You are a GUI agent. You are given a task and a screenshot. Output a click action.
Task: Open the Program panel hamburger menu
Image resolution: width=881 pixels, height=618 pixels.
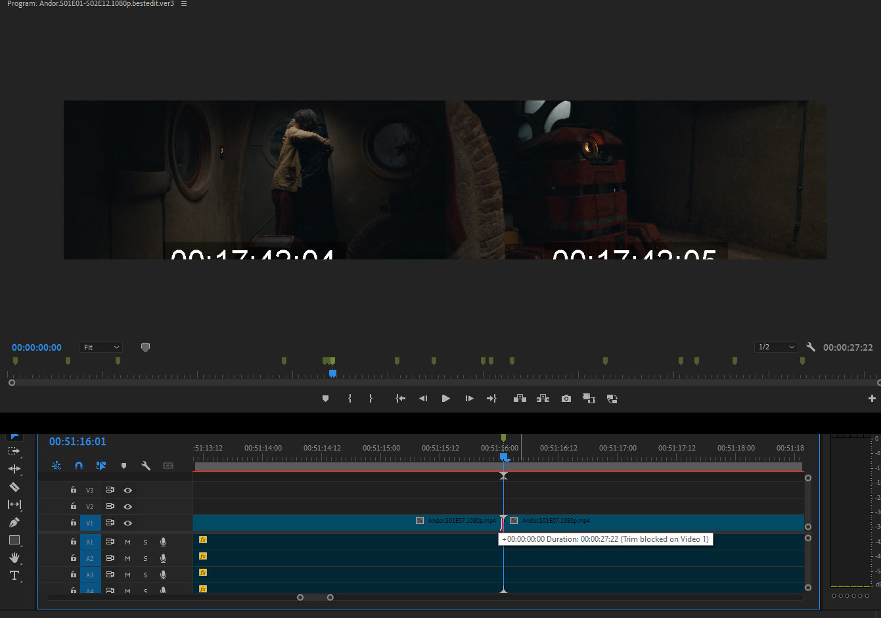[184, 4]
